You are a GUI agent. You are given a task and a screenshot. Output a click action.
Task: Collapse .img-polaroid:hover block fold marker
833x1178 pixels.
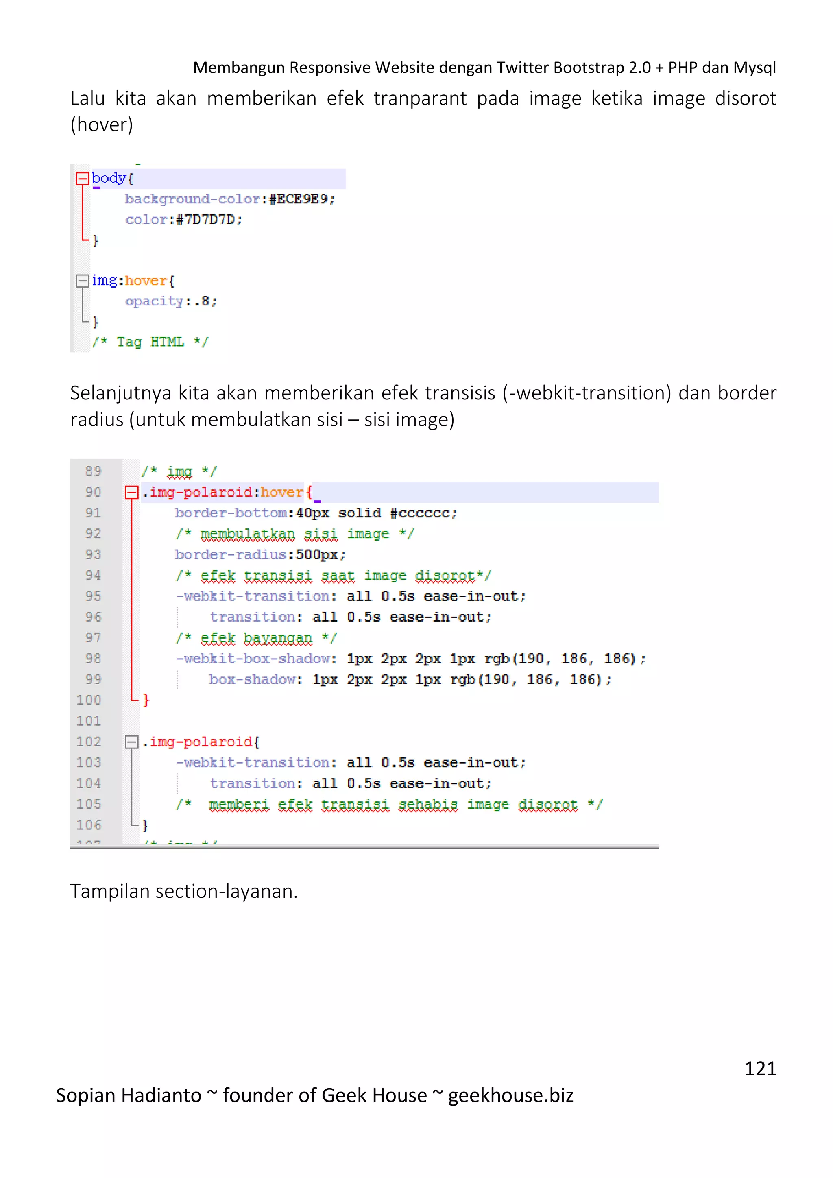(132, 493)
